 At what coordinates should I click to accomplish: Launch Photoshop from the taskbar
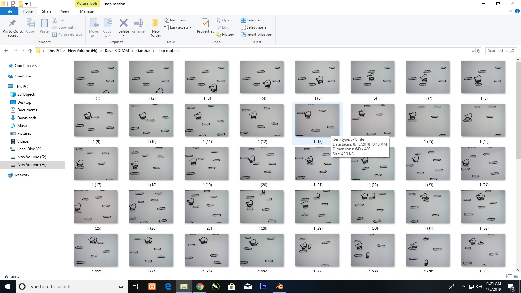[x=264, y=286]
